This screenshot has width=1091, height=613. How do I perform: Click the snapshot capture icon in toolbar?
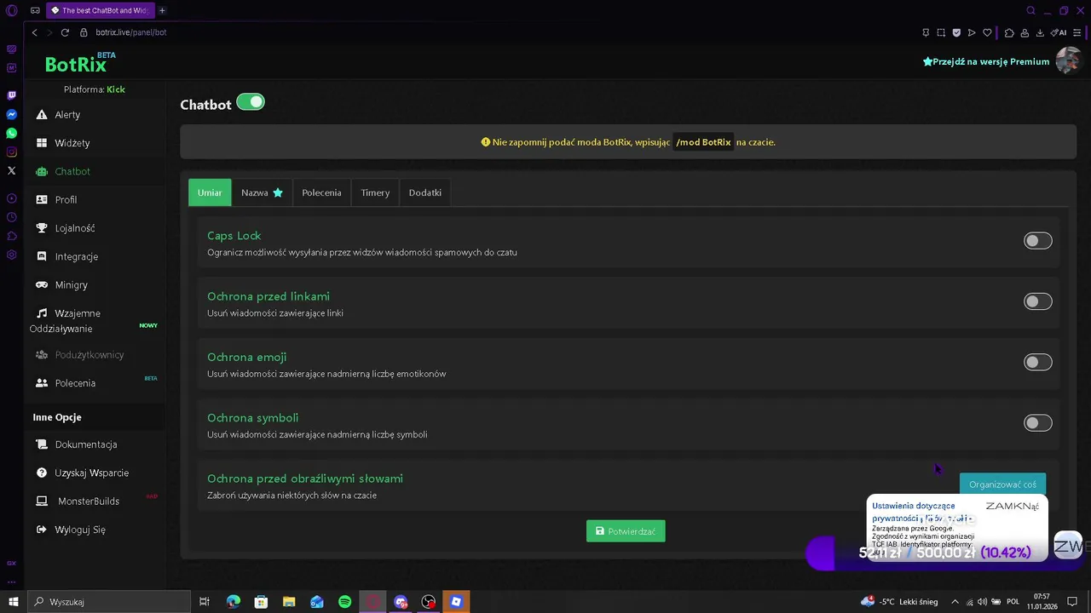[x=941, y=32]
